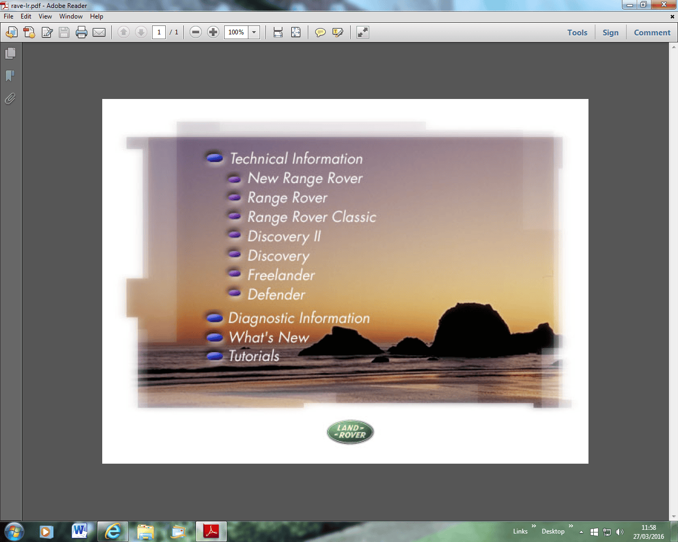
Task: Show the page thumbnails panel
Action: click(x=10, y=53)
